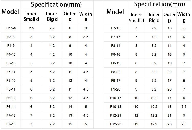
Task: Select the F9-20 model cell
Action: tap(116, 89)
